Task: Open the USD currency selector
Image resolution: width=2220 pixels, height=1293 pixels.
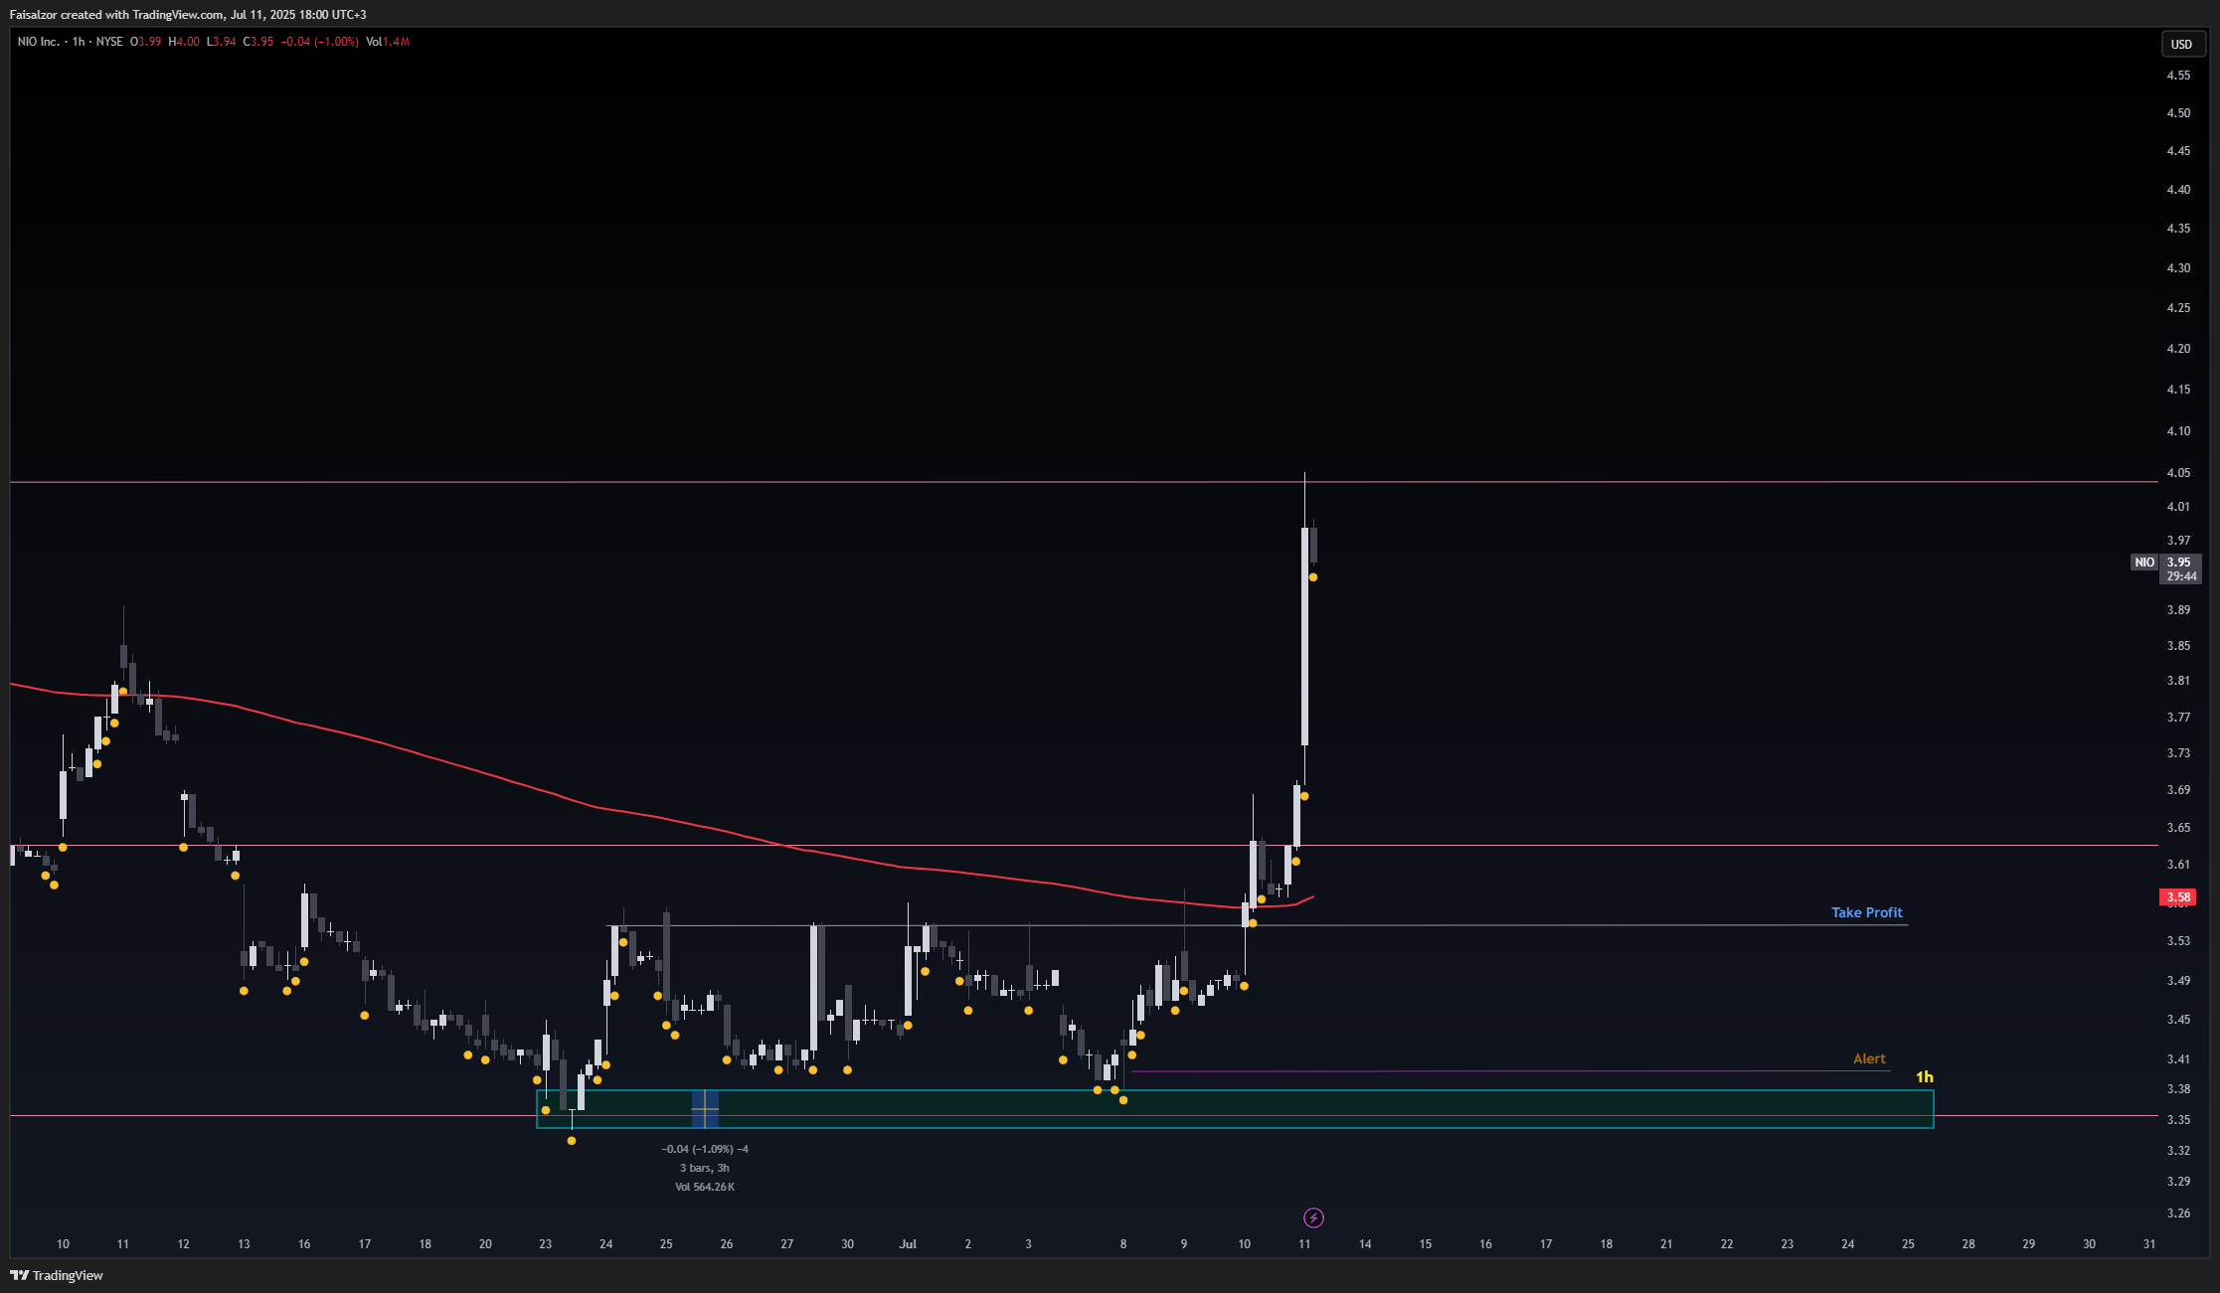Action: point(2181,44)
